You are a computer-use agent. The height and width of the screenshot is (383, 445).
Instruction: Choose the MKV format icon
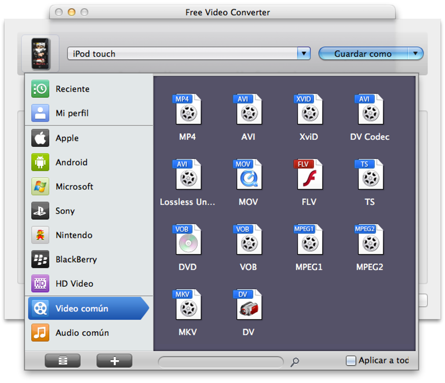[187, 305]
